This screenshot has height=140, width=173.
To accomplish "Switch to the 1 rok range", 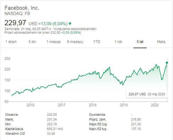I will click(118, 42).
